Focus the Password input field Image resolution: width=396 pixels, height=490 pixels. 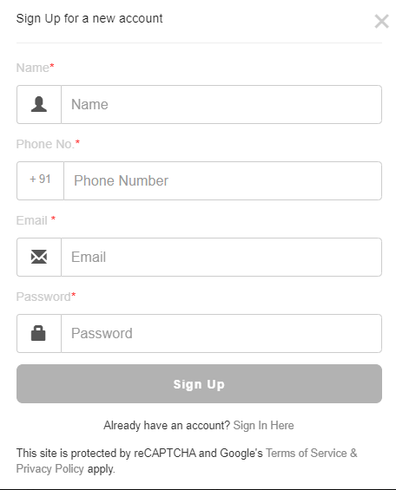[221, 333]
